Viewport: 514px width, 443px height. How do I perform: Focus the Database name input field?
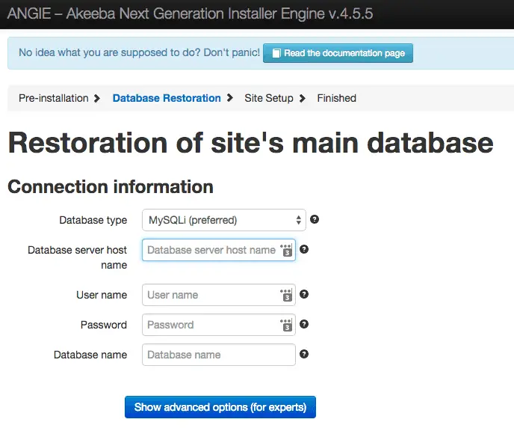[219, 355]
